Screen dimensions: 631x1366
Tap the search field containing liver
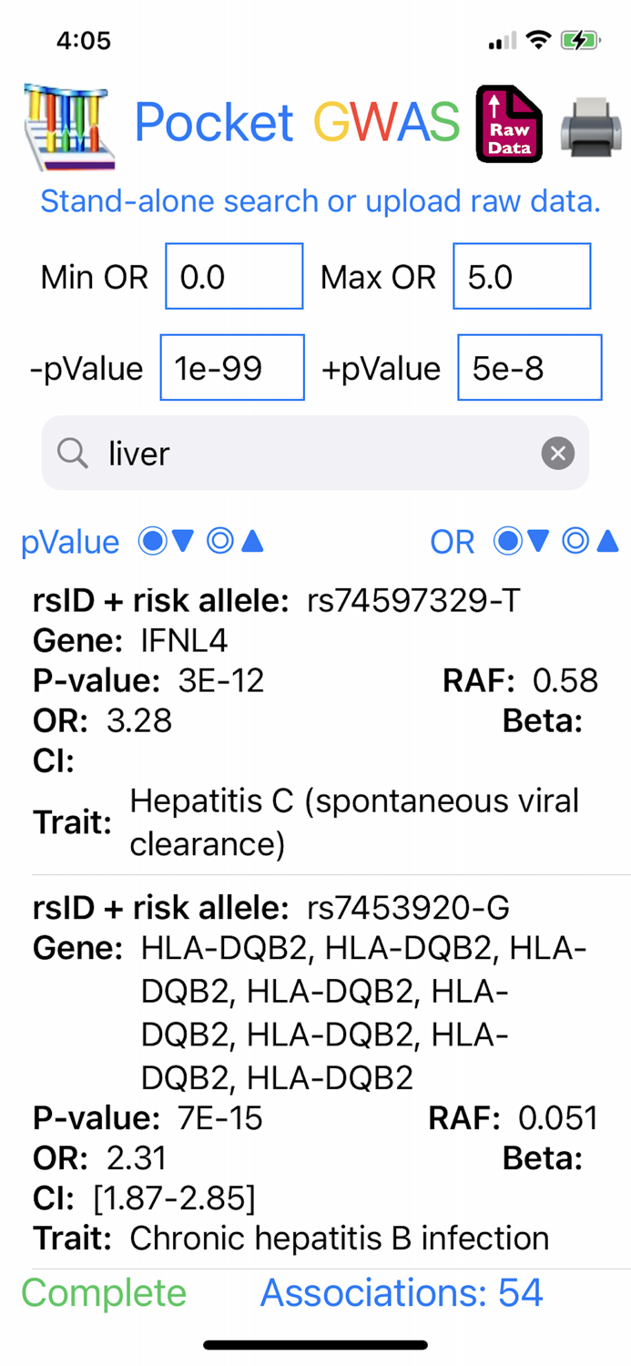point(315,453)
